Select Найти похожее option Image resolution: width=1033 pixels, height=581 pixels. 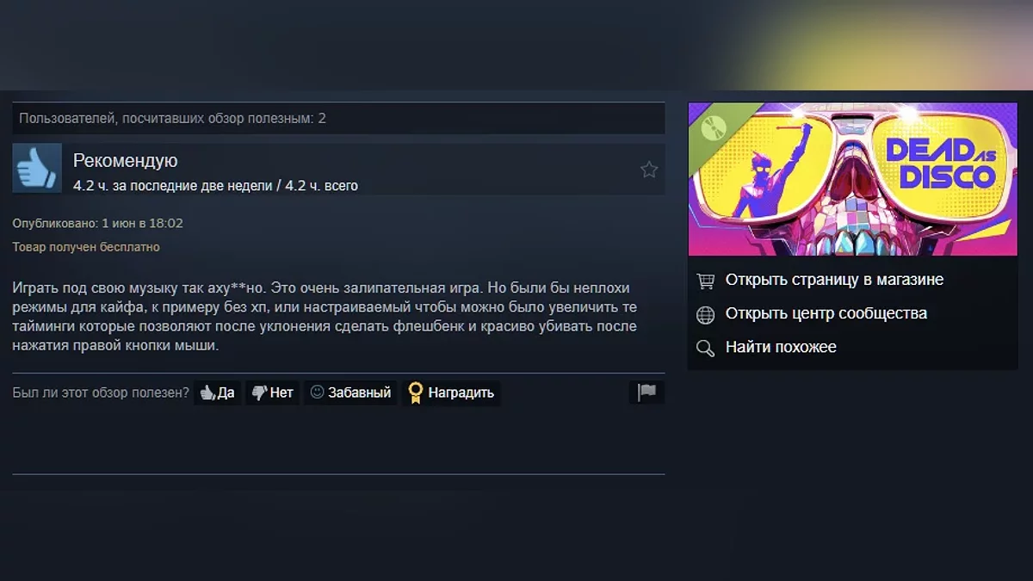click(781, 347)
